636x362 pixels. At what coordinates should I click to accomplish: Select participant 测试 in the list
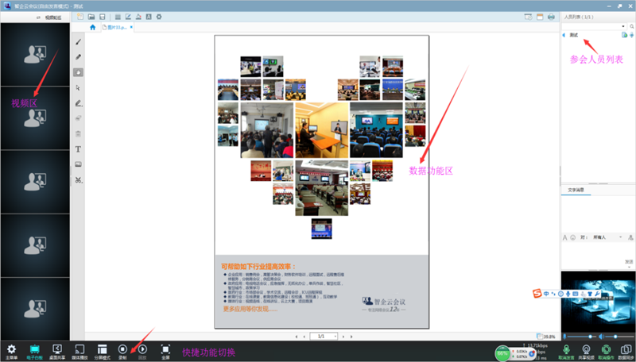[x=573, y=35]
